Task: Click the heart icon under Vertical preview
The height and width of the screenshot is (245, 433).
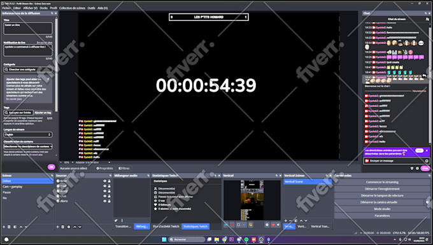Action: [273, 225]
